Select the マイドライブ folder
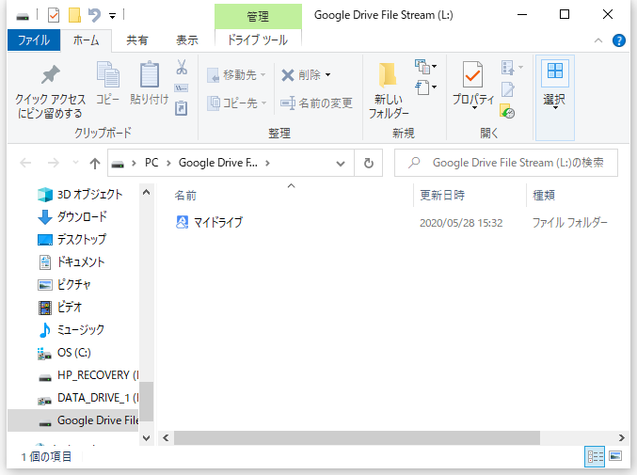The height and width of the screenshot is (475, 637). pyautogui.click(x=209, y=223)
